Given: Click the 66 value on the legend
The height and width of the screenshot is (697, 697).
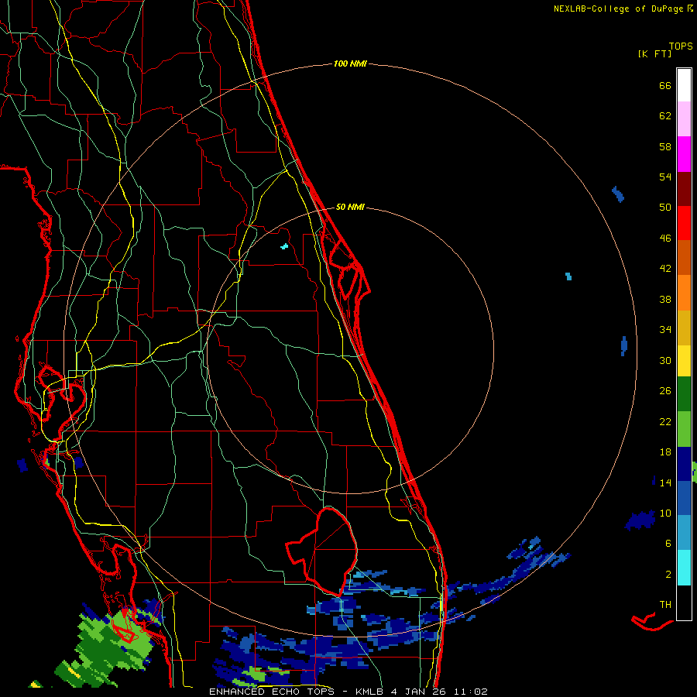Looking at the screenshot, I should [x=665, y=85].
